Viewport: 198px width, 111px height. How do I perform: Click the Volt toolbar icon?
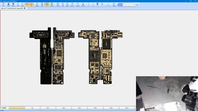(x=18, y=5)
